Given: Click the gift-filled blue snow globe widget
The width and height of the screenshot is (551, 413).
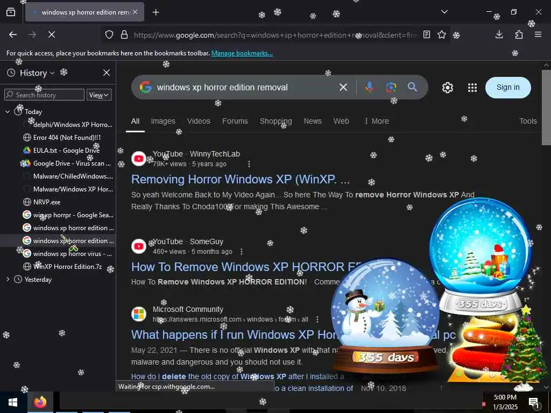Looking at the screenshot, I should click(480, 257).
